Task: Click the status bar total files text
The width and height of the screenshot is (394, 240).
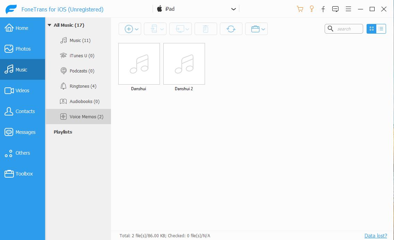Action: (165, 236)
